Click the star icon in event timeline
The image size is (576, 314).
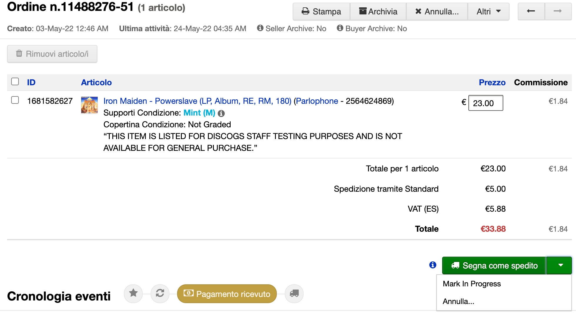[x=133, y=293]
